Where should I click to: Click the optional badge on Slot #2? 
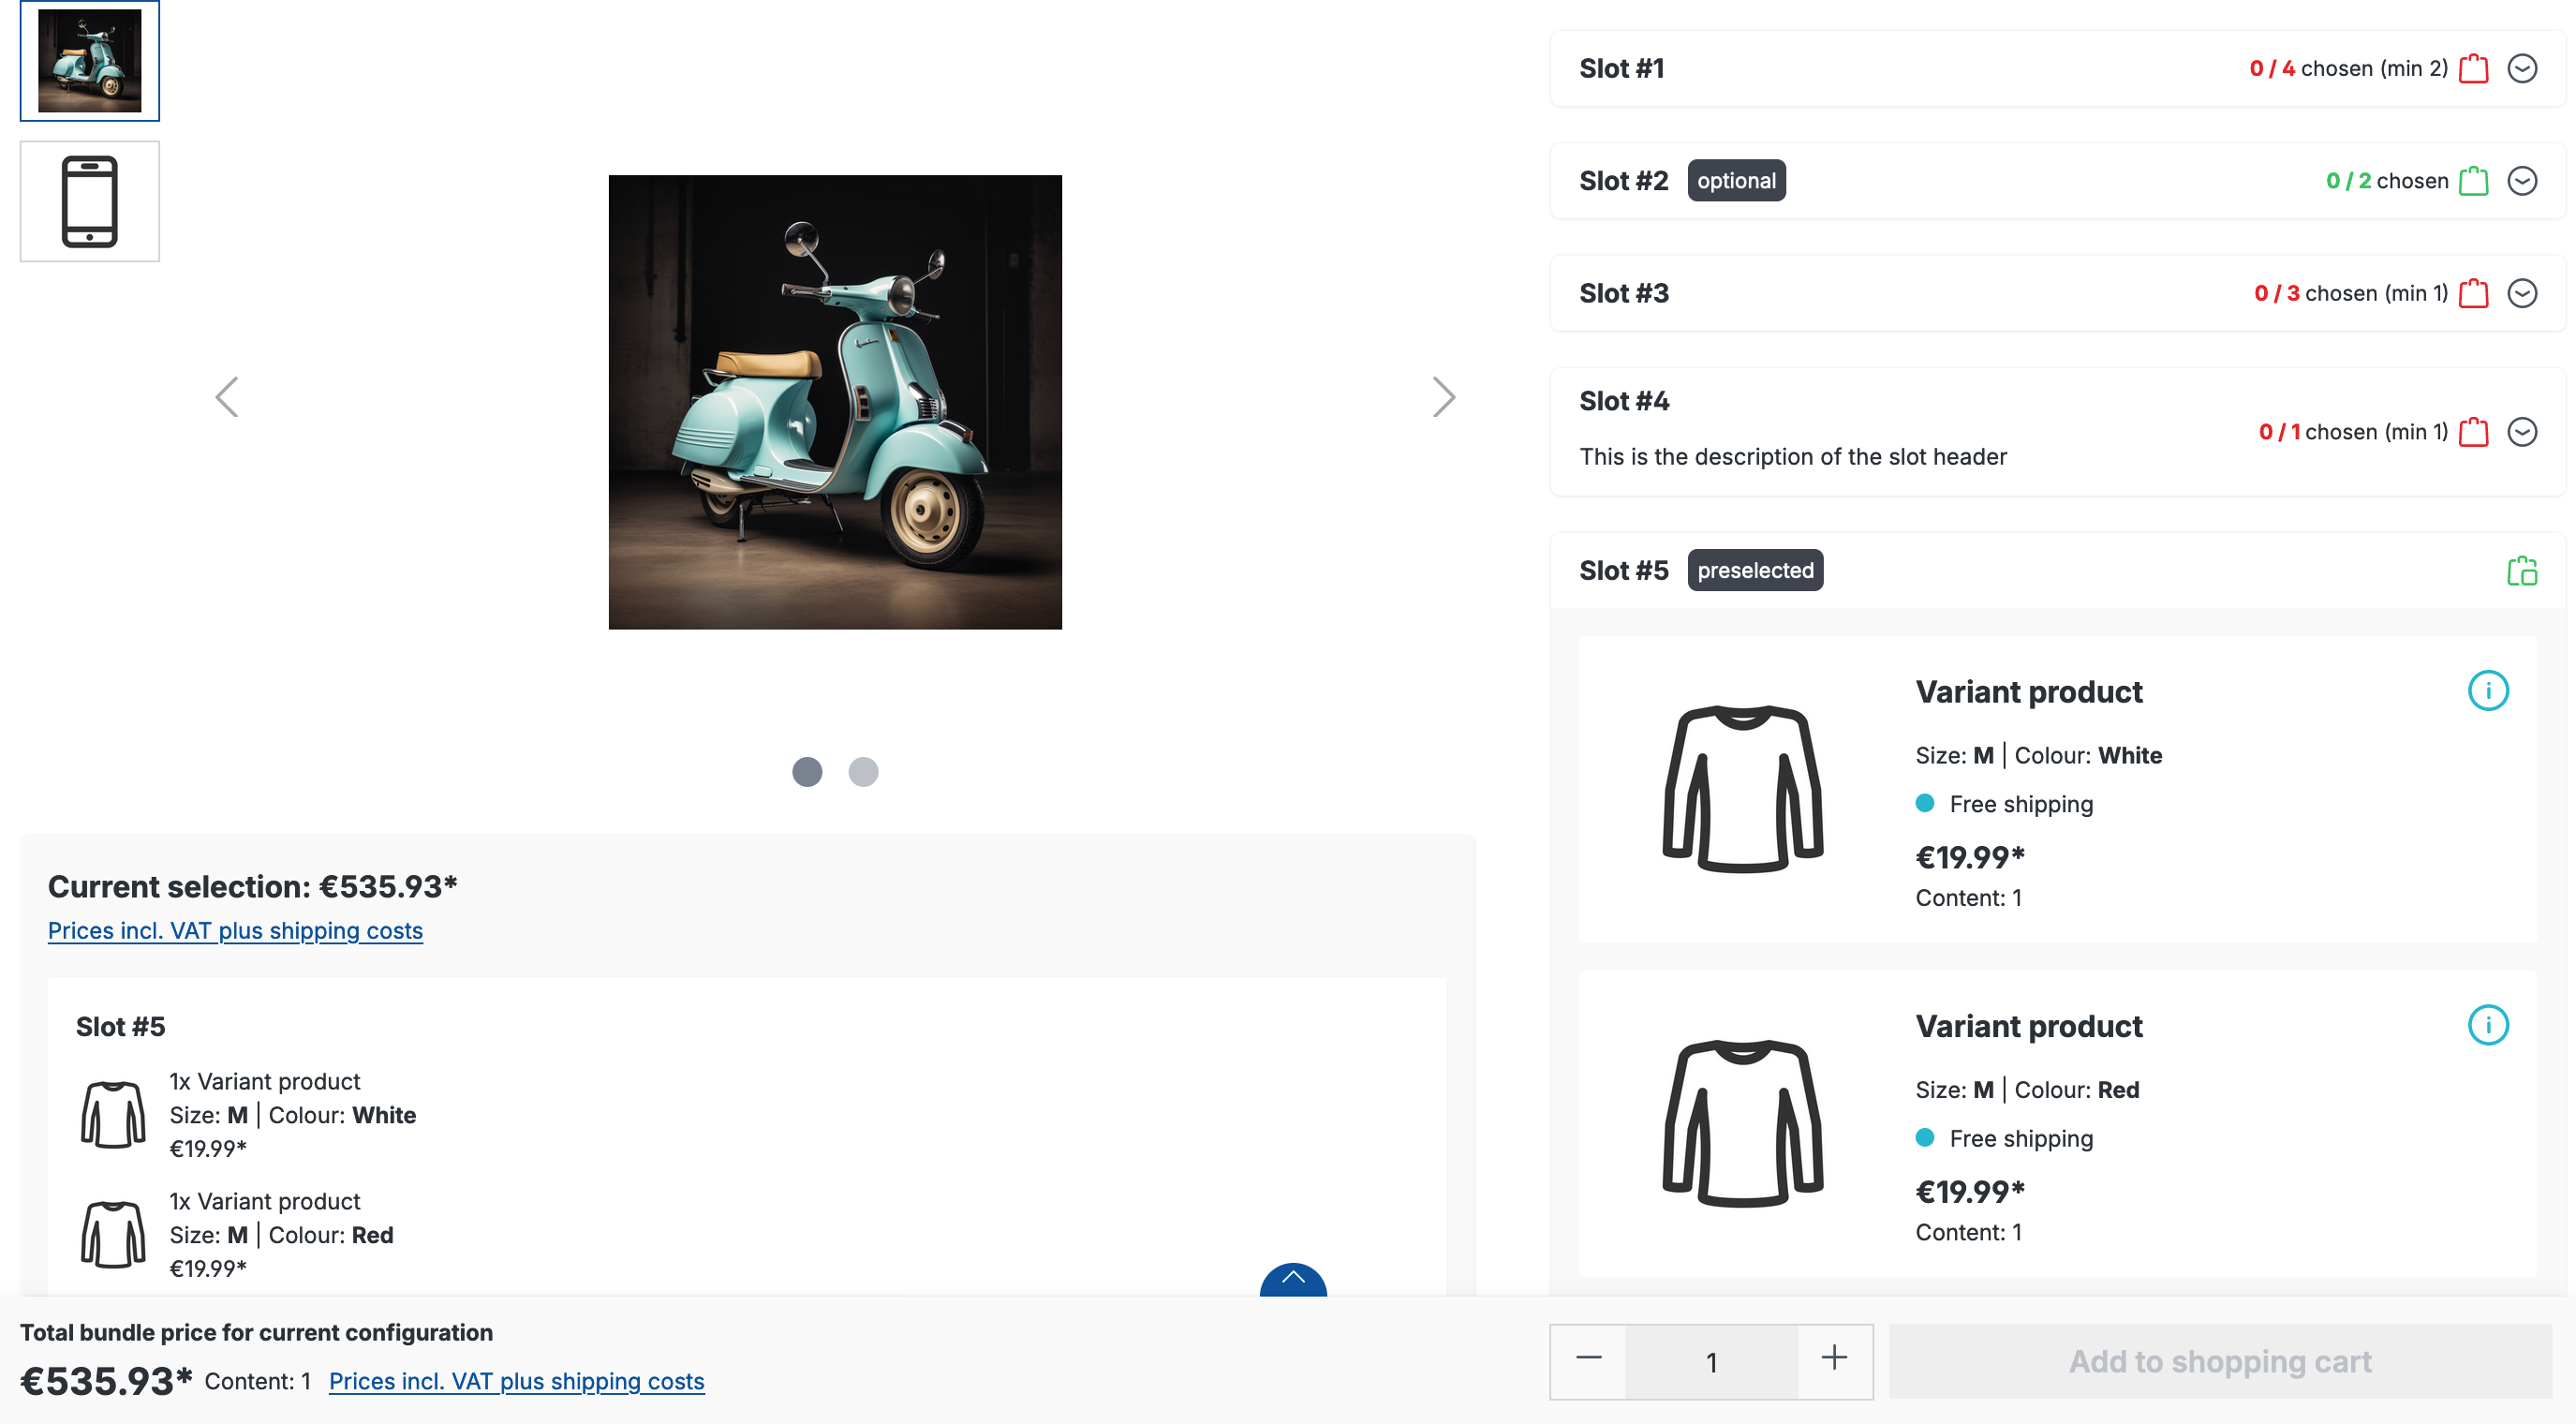[x=1736, y=181]
